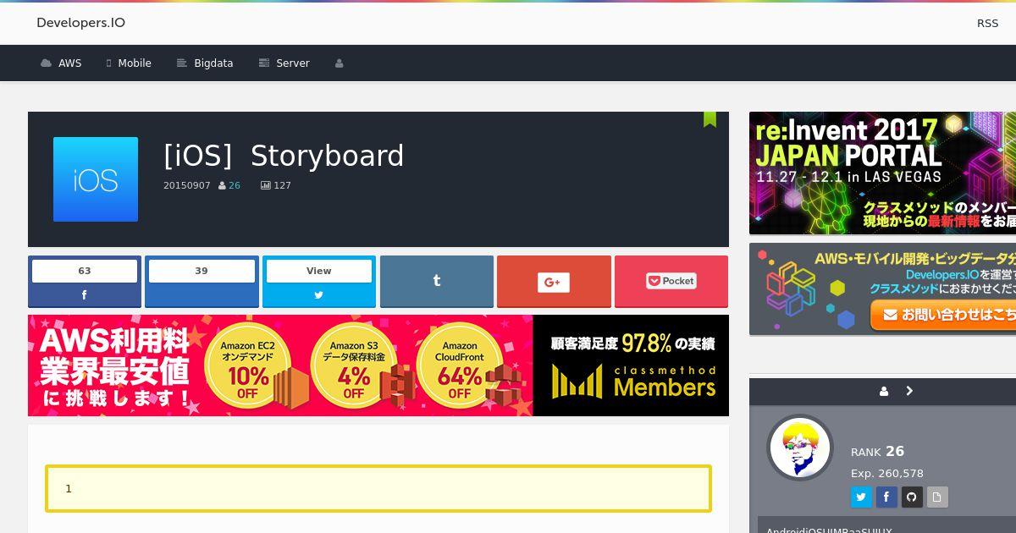The height and width of the screenshot is (533, 1016).
Task: Click the author panel person icon
Action: pos(884,391)
